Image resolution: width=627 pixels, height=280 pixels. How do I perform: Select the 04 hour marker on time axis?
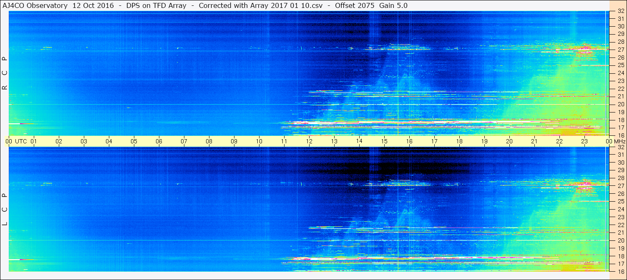pos(109,141)
